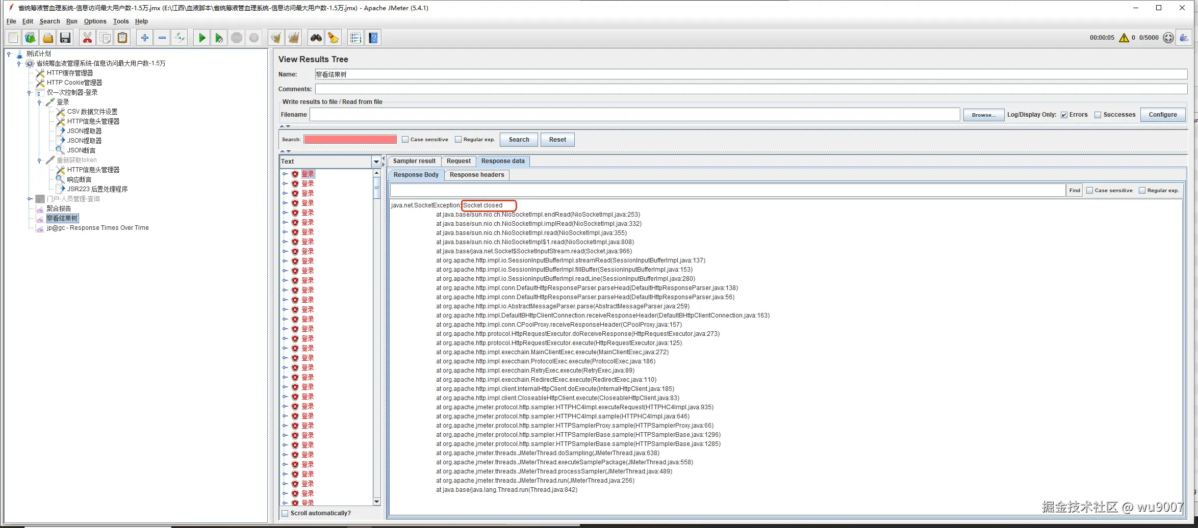Tick the Successes checkbox
The height and width of the screenshot is (528, 1198).
1098,115
